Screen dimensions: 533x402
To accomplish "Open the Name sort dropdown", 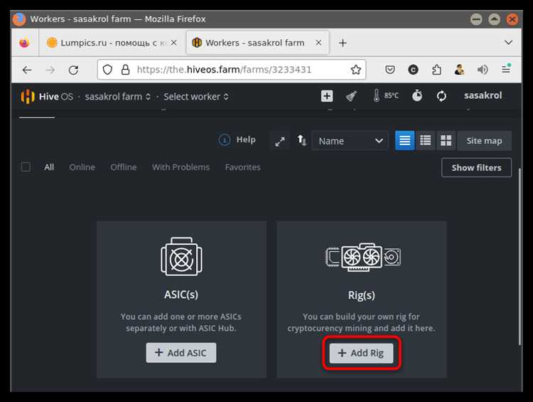I will (x=350, y=141).
